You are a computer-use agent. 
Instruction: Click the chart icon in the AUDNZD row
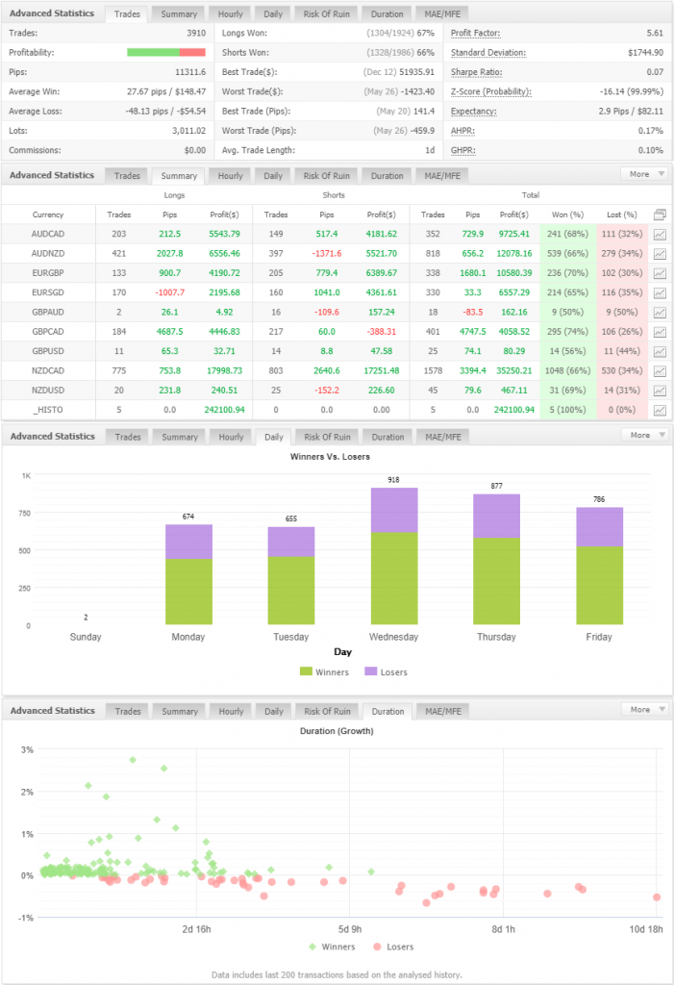point(660,254)
